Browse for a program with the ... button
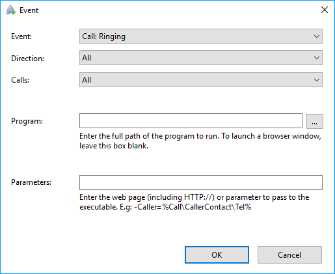 [x=315, y=121]
